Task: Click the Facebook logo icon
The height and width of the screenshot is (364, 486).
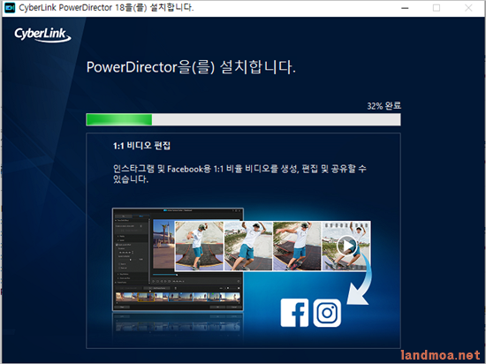Action: tap(294, 313)
